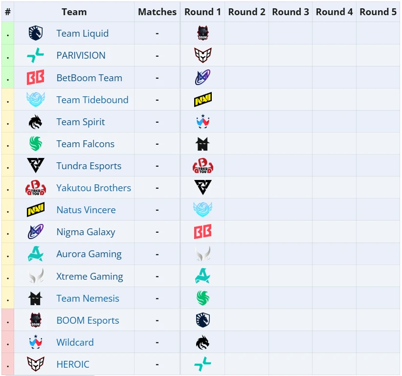The image size is (402, 376).
Task: Click the Team Liquid logo beside its name
Action: coord(35,33)
